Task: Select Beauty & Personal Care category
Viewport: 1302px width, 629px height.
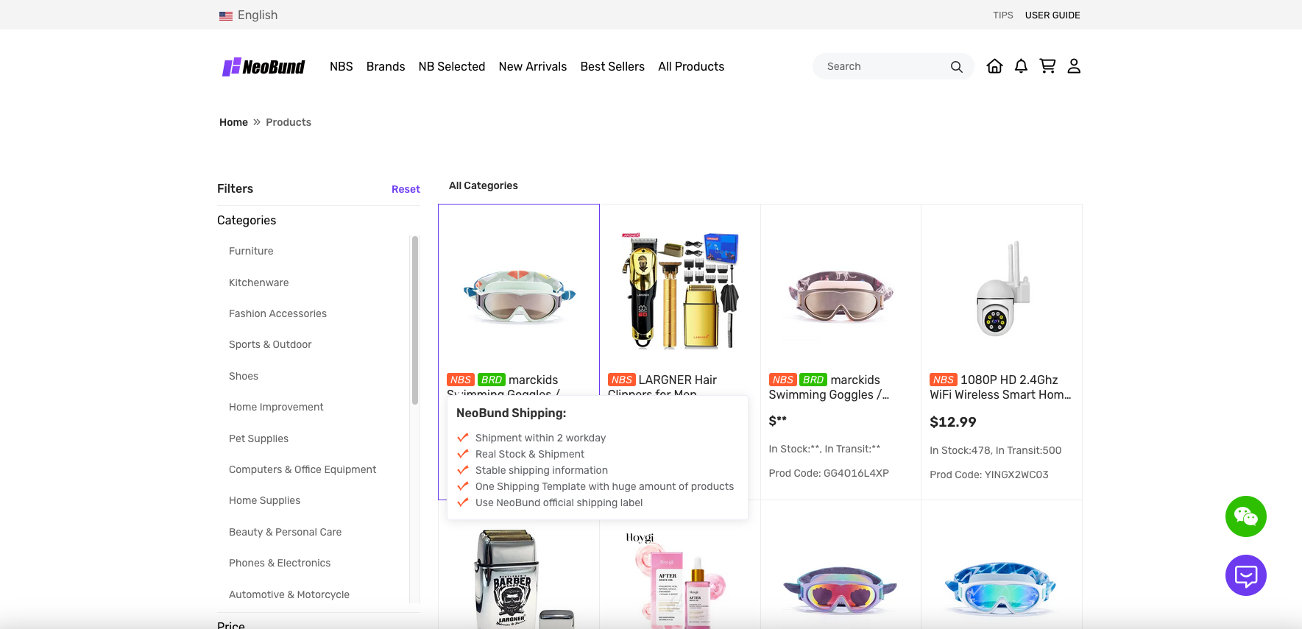Action: tap(285, 532)
